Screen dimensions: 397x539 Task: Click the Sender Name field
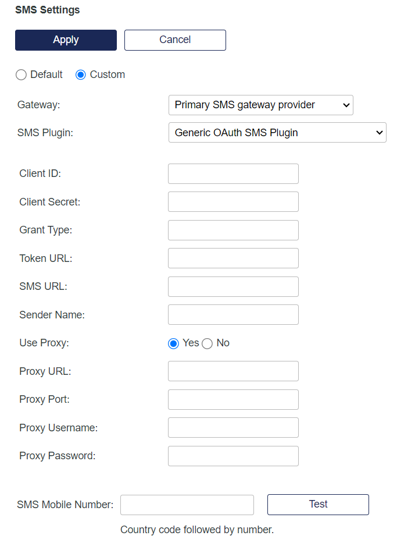[x=233, y=315]
